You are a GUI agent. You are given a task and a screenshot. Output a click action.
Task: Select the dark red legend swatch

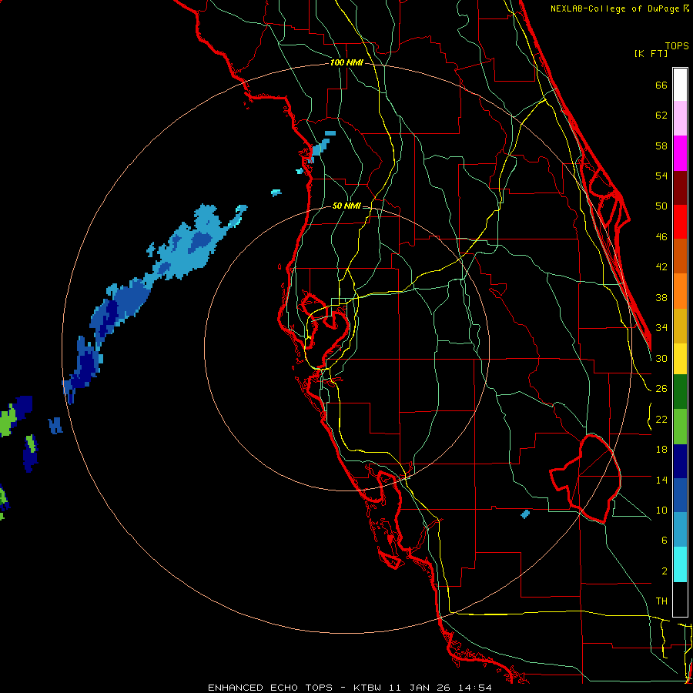[680, 187]
